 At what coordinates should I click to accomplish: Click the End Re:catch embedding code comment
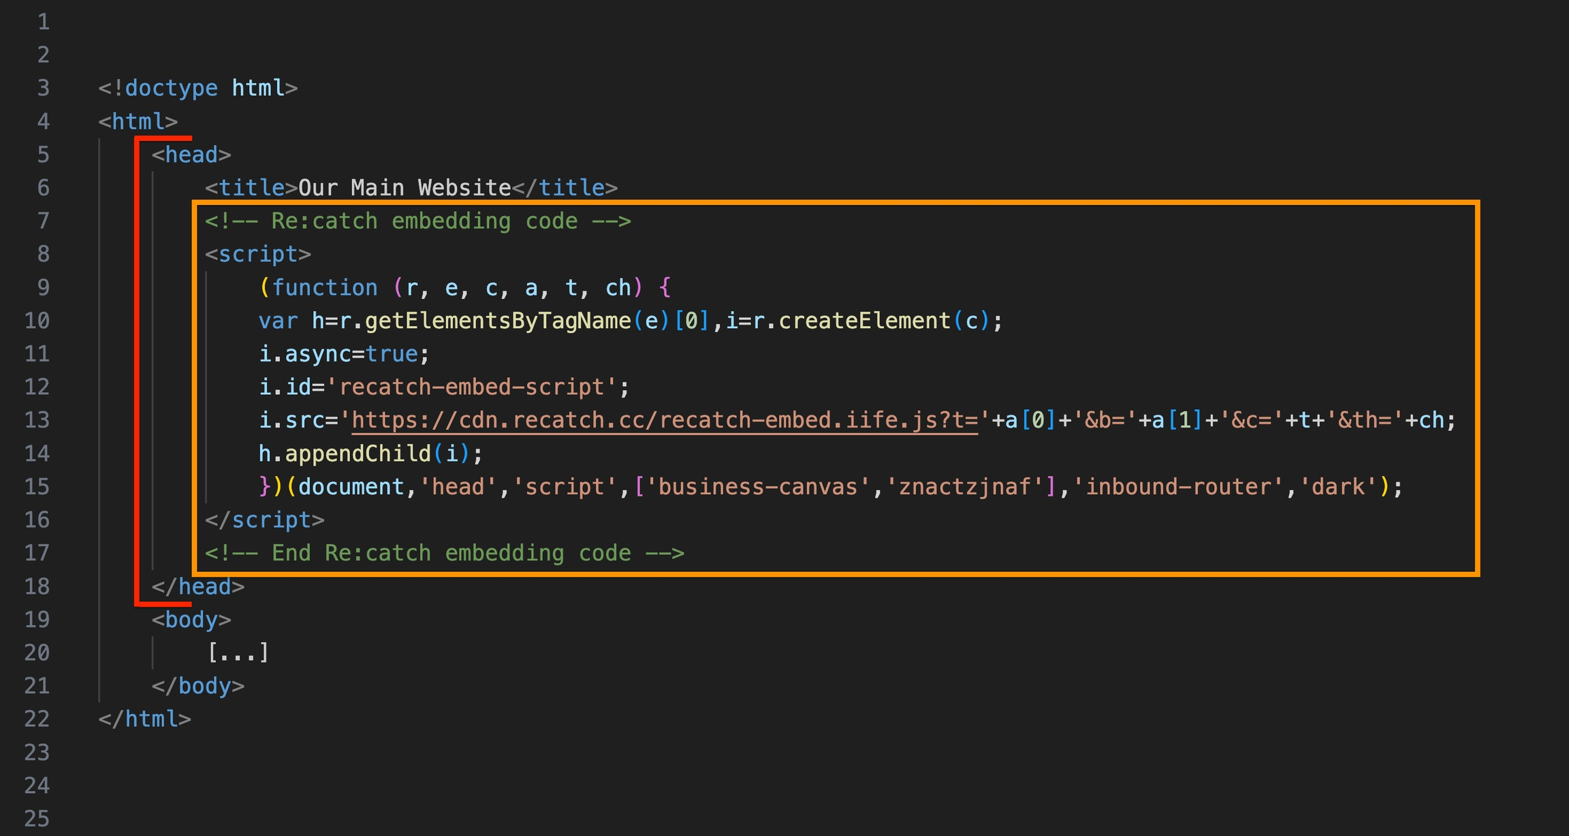[x=444, y=553]
